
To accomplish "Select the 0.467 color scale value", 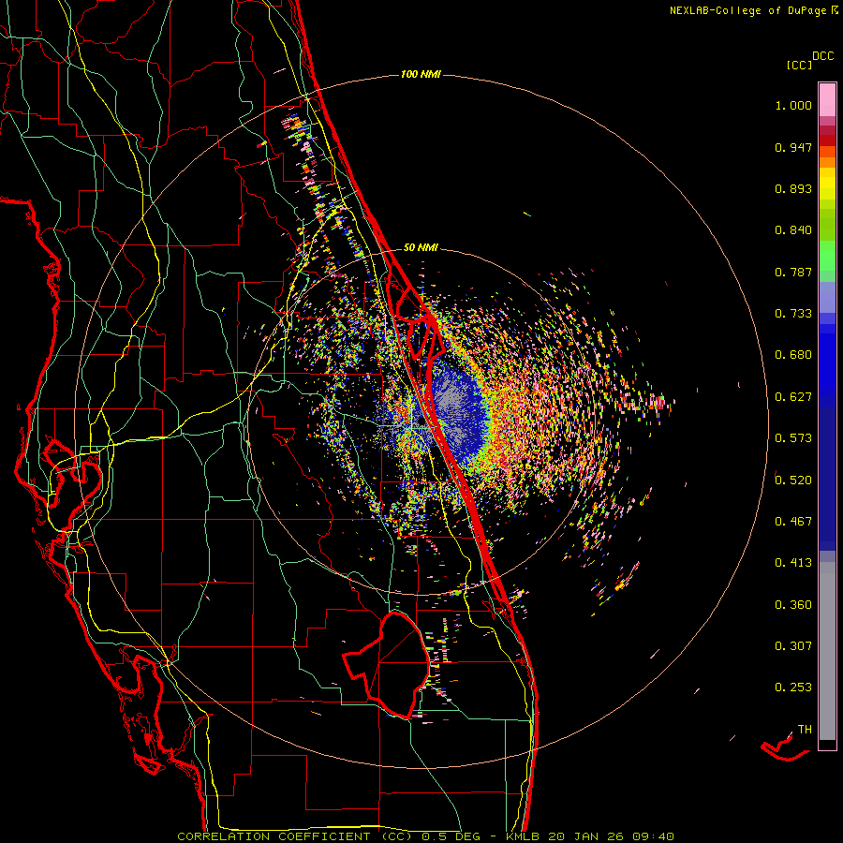I will click(x=793, y=522).
